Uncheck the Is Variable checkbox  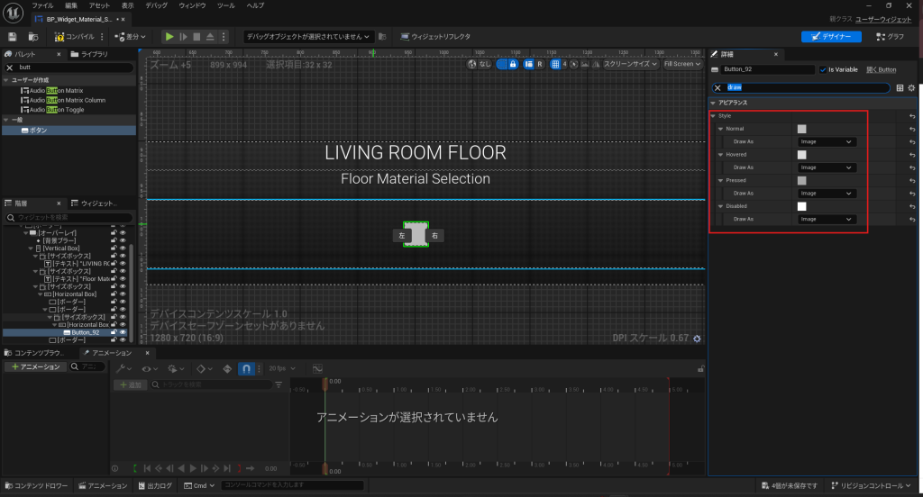pos(823,69)
